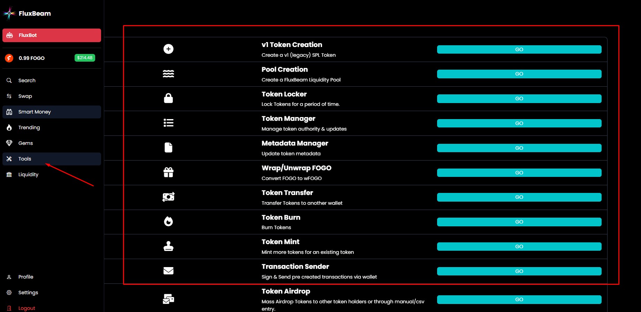This screenshot has width=641, height=312.
Task: Log out using the Logout link
Action: 26,308
